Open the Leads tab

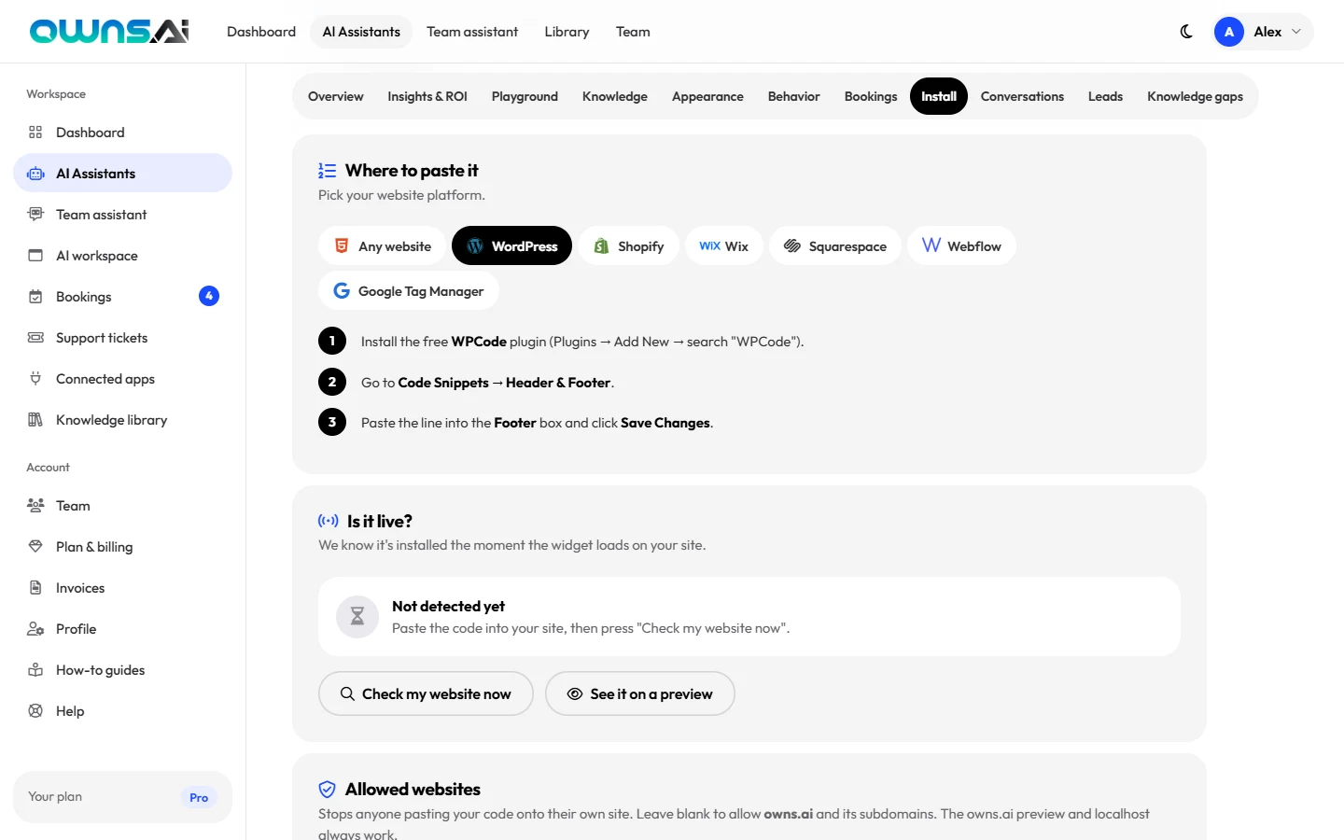tap(1105, 96)
